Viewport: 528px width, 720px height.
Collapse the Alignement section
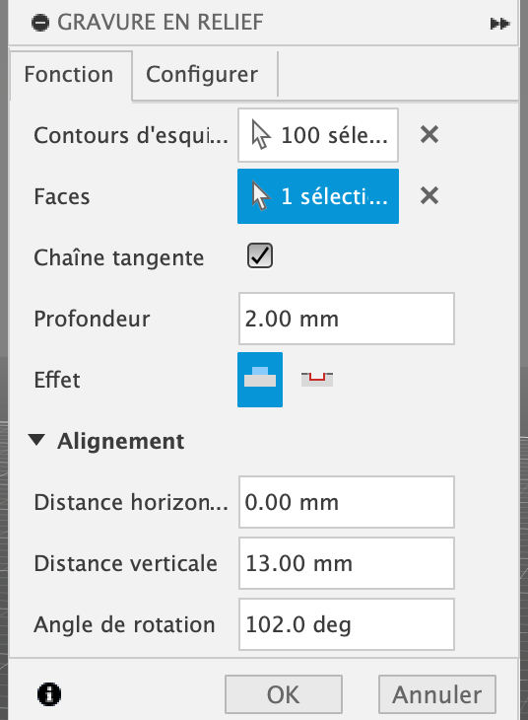(36, 440)
